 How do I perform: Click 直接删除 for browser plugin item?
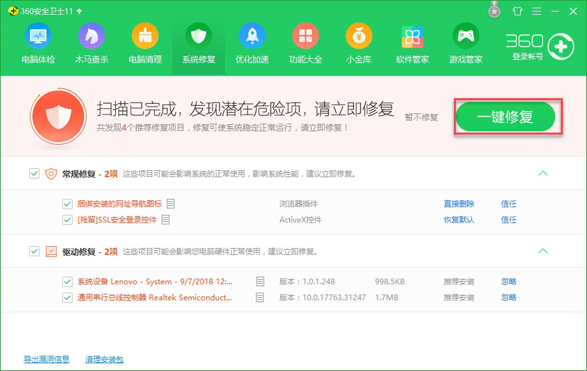459,204
